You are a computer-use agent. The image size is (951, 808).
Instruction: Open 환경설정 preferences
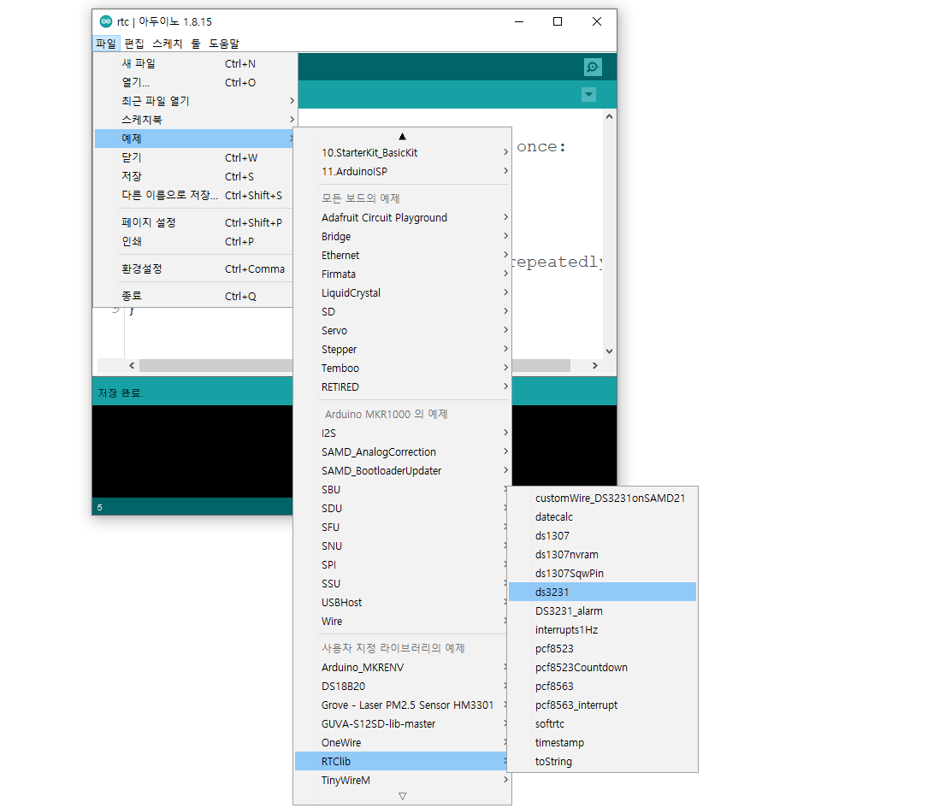coord(195,268)
